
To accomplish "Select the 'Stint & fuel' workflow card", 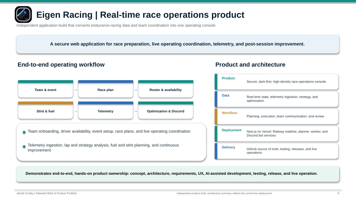I will point(46,110).
